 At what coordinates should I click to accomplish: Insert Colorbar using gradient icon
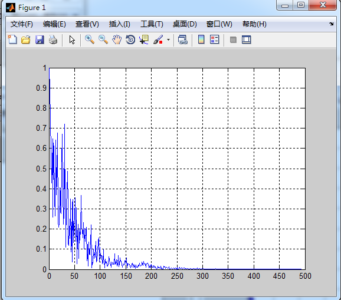coord(201,39)
